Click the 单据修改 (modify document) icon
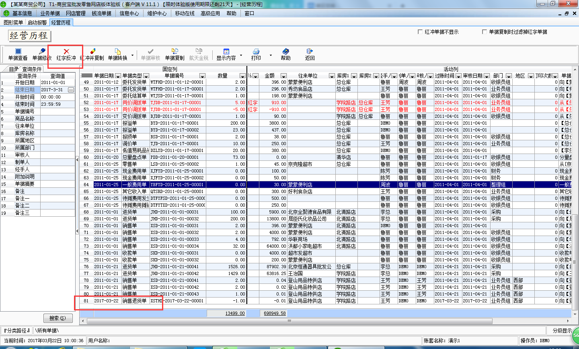Screen dimensions: 579x349 pyautogui.click(x=41, y=54)
